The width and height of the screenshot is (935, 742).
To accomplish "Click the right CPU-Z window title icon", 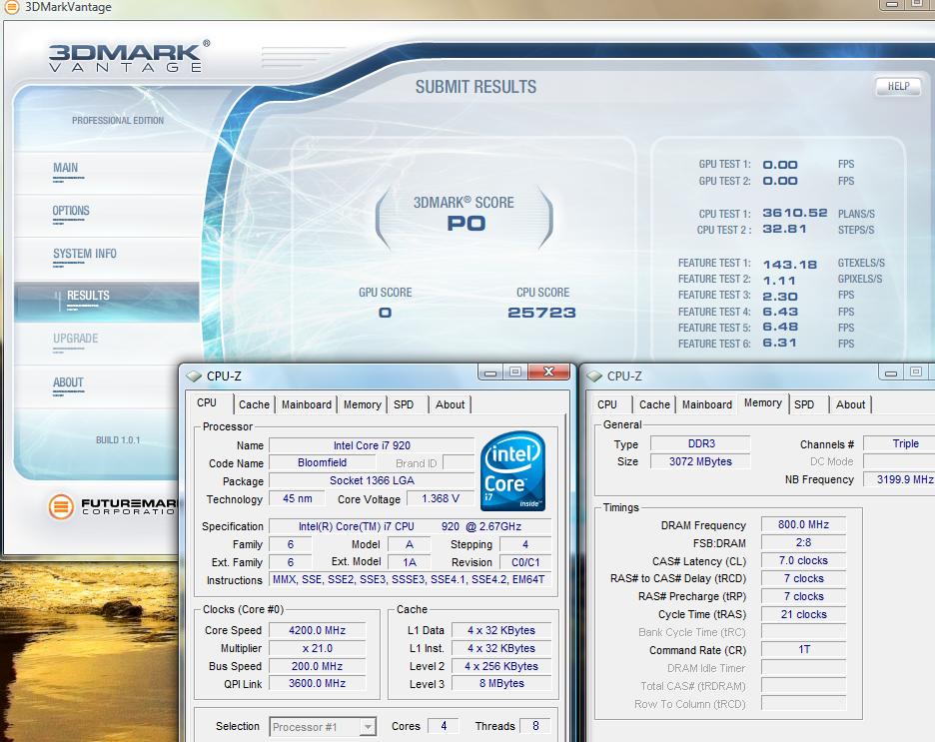I will [594, 376].
